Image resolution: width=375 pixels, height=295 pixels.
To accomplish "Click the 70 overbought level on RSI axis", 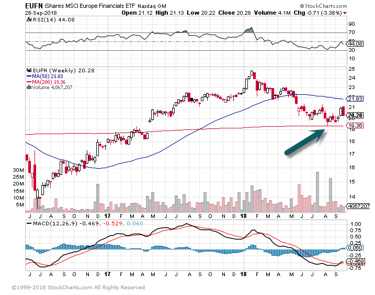I will pyautogui.click(x=352, y=32).
